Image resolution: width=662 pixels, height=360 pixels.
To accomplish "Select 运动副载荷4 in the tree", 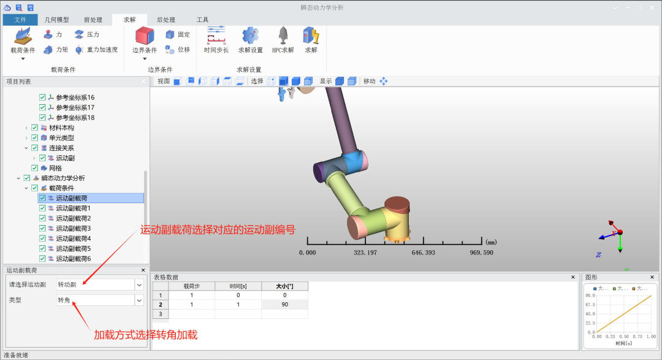I will pos(74,239).
